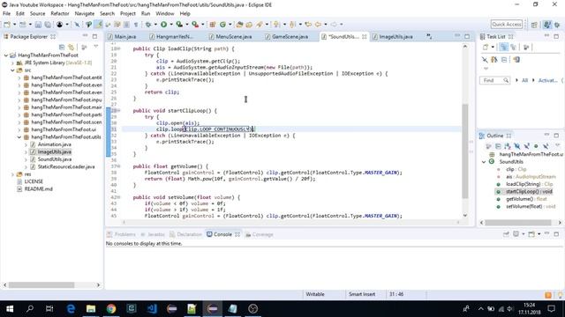Click the Debug bug icon in the main toolbar
565x317 pixels.
coord(148,25)
